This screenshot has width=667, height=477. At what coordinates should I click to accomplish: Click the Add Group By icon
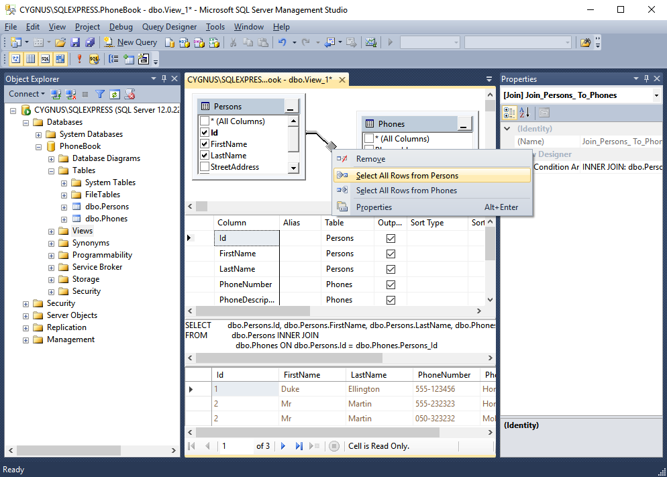click(x=113, y=58)
